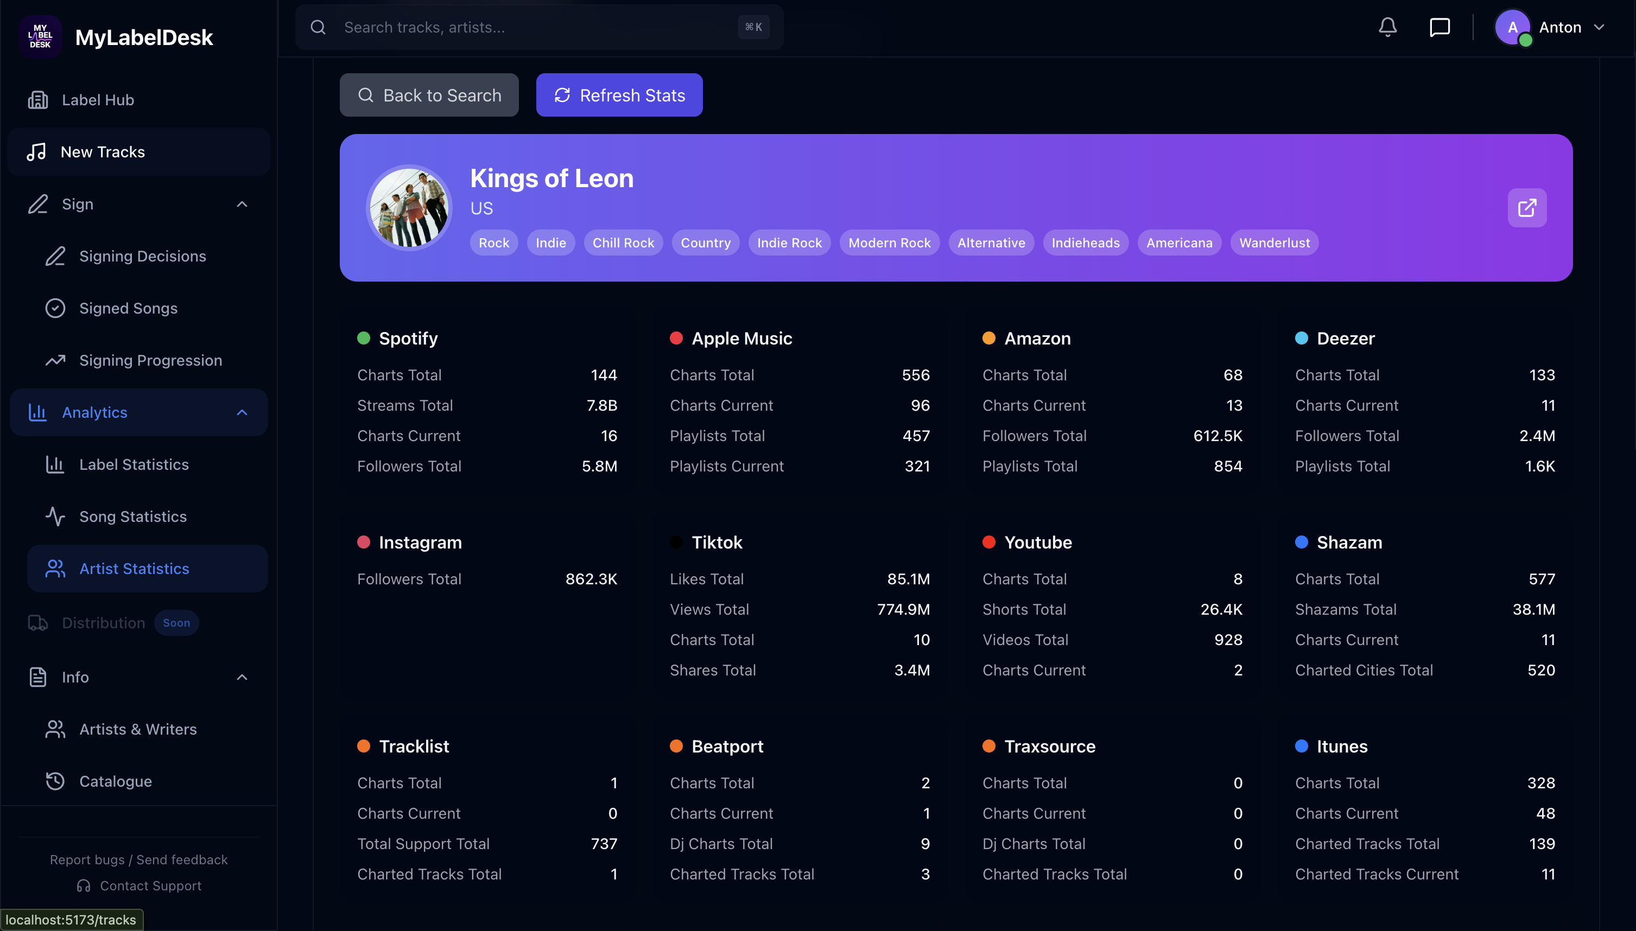
Task: Select Artist Statistics in the sidebar
Action: coord(134,569)
